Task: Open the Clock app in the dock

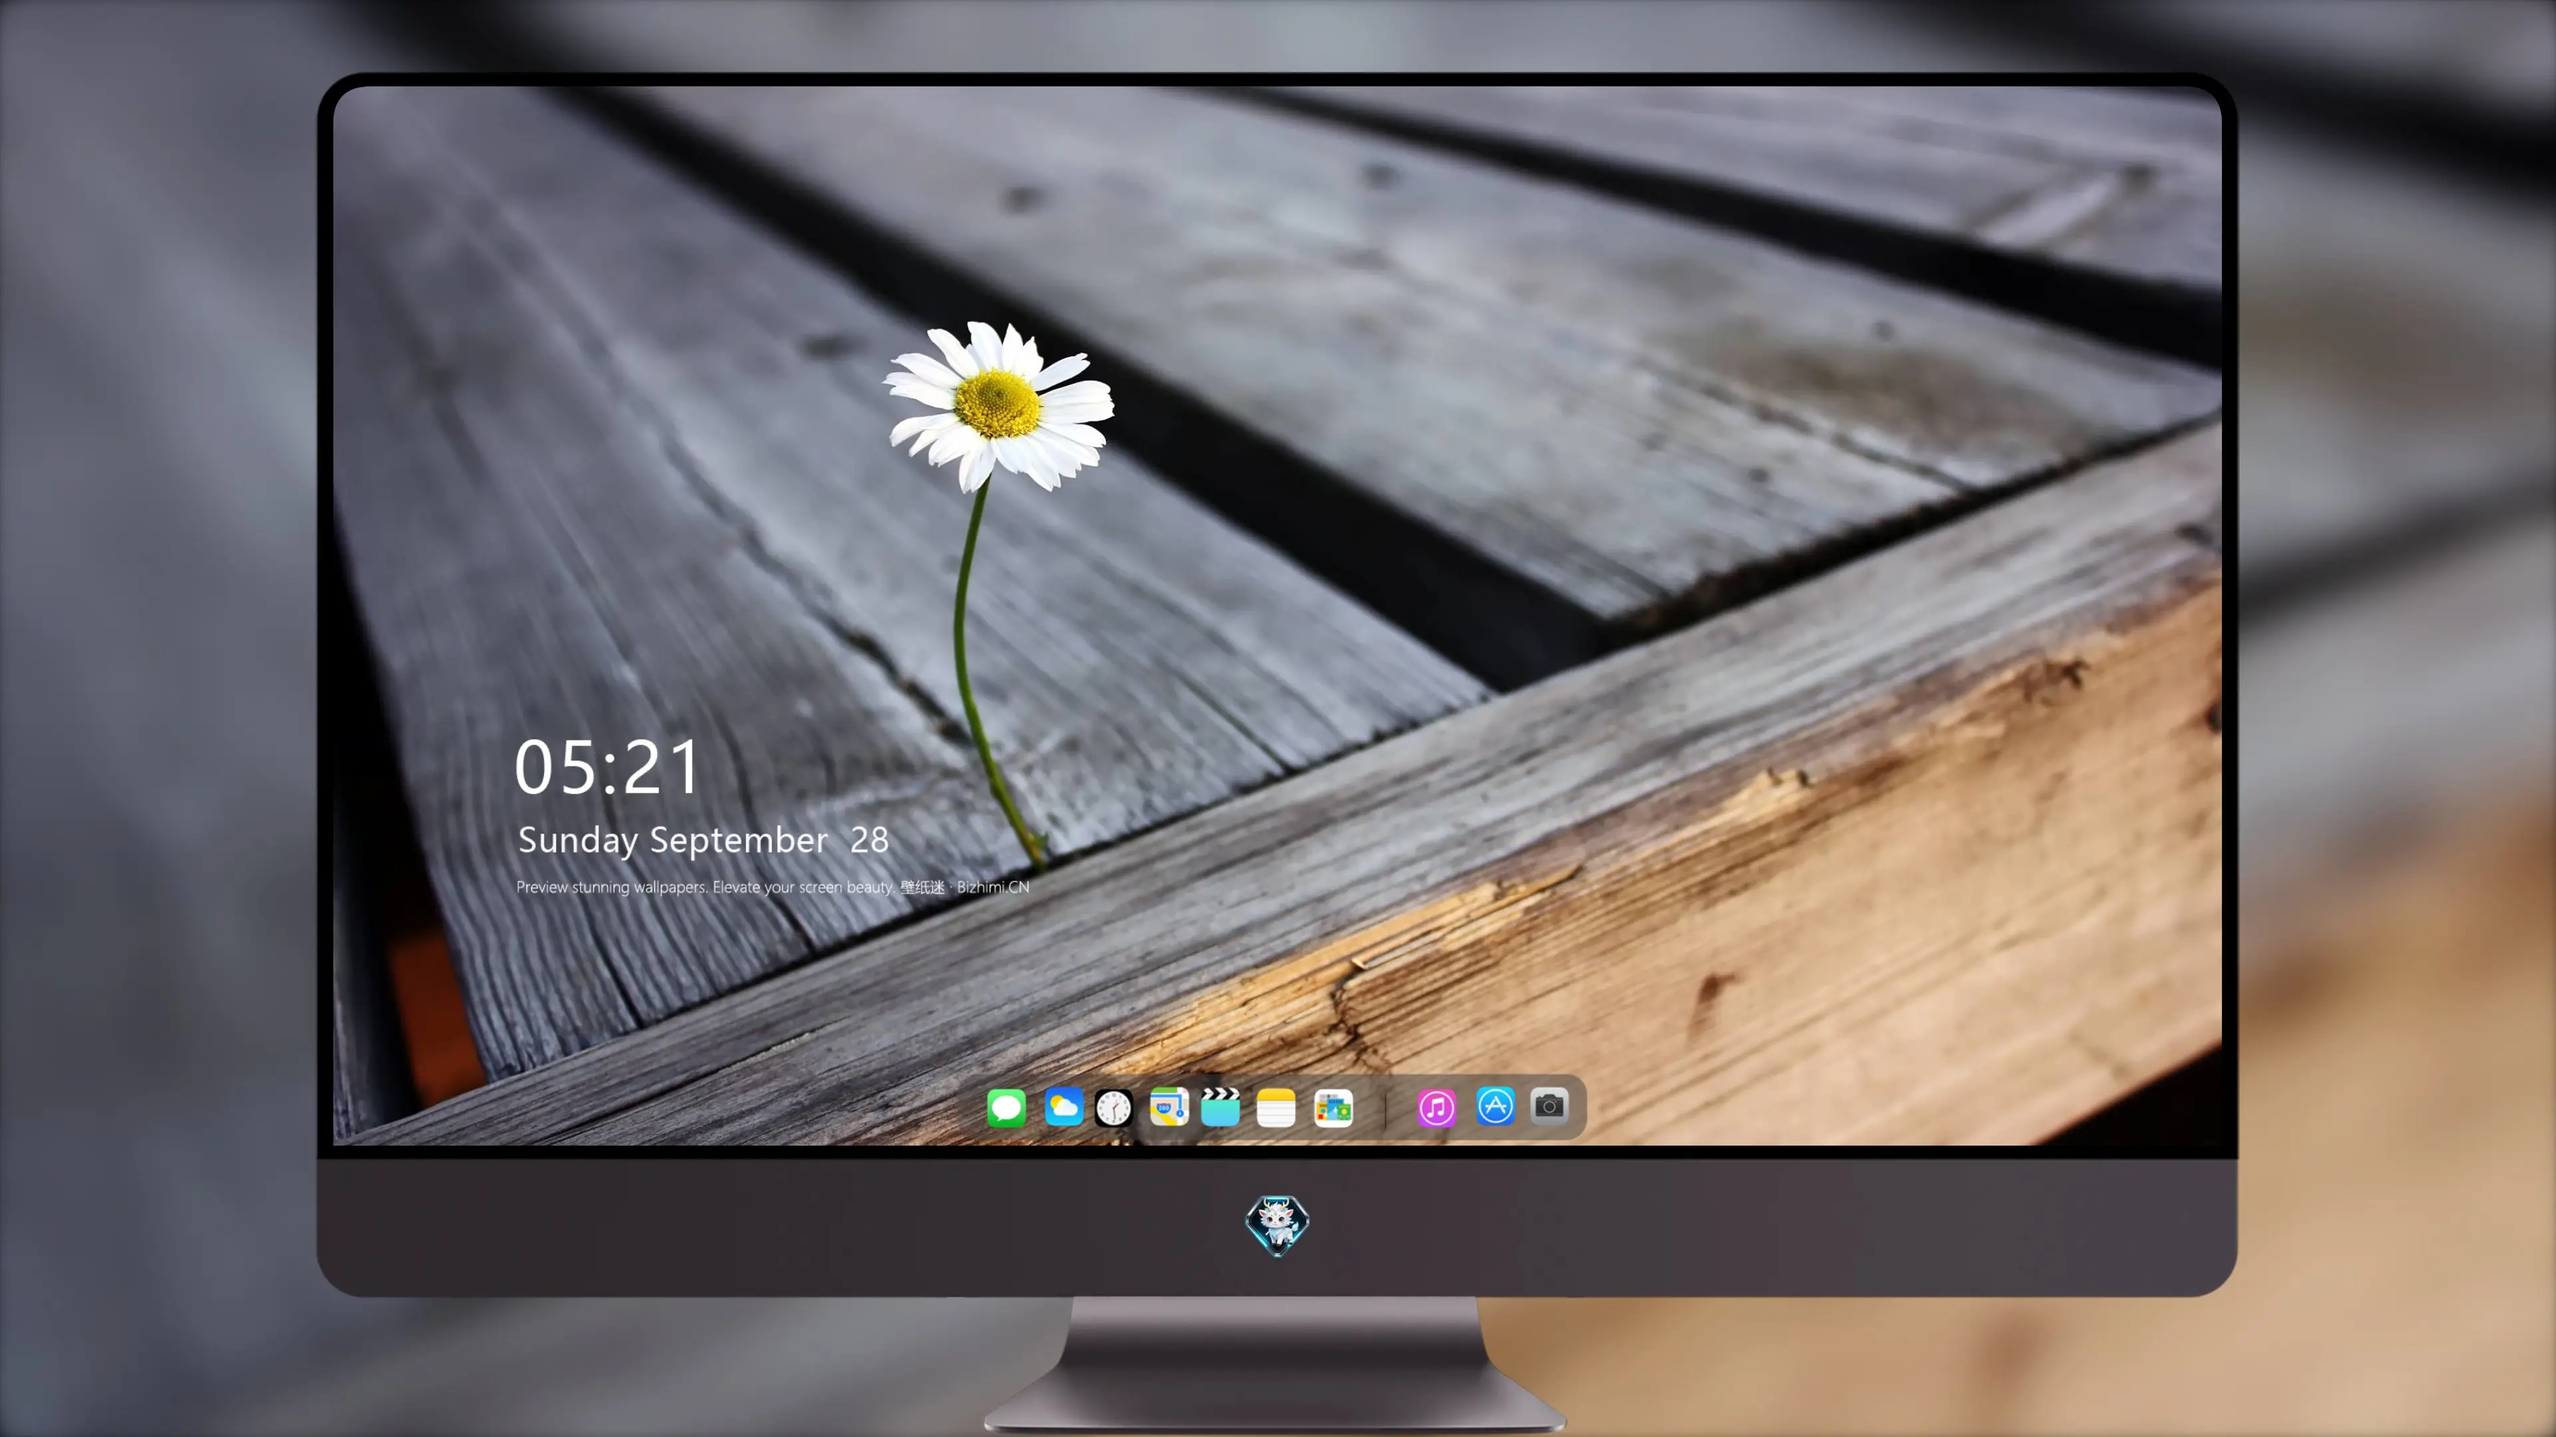Action: [1114, 1108]
